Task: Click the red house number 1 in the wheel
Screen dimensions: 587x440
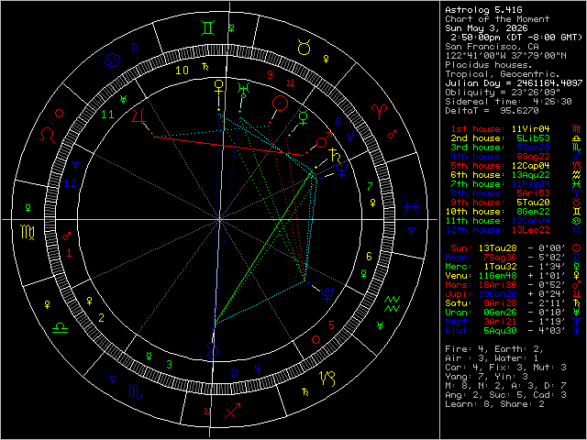Action: point(69,253)
